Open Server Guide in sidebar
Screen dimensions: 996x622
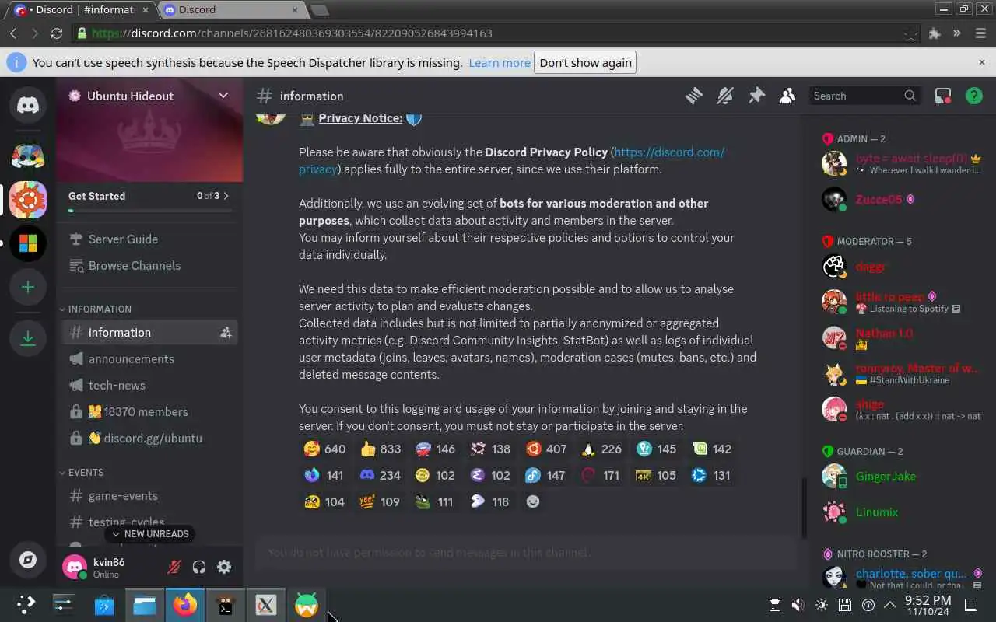click(149, 239)
